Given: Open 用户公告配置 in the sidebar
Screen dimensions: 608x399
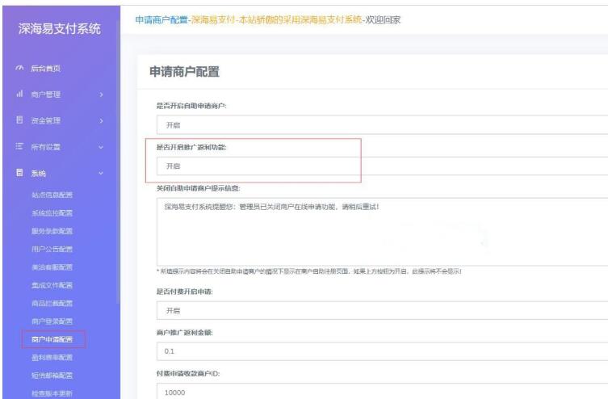Looking at the screenshot, I should [52, 249].
